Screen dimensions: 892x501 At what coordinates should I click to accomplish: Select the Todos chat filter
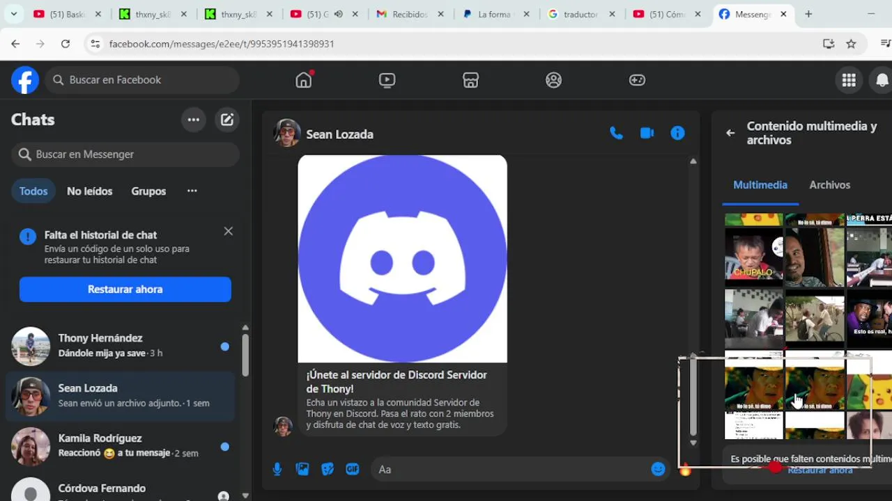click(x=33, y=191)
